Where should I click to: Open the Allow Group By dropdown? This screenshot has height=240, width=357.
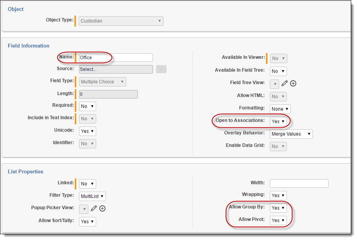point(278,208)
